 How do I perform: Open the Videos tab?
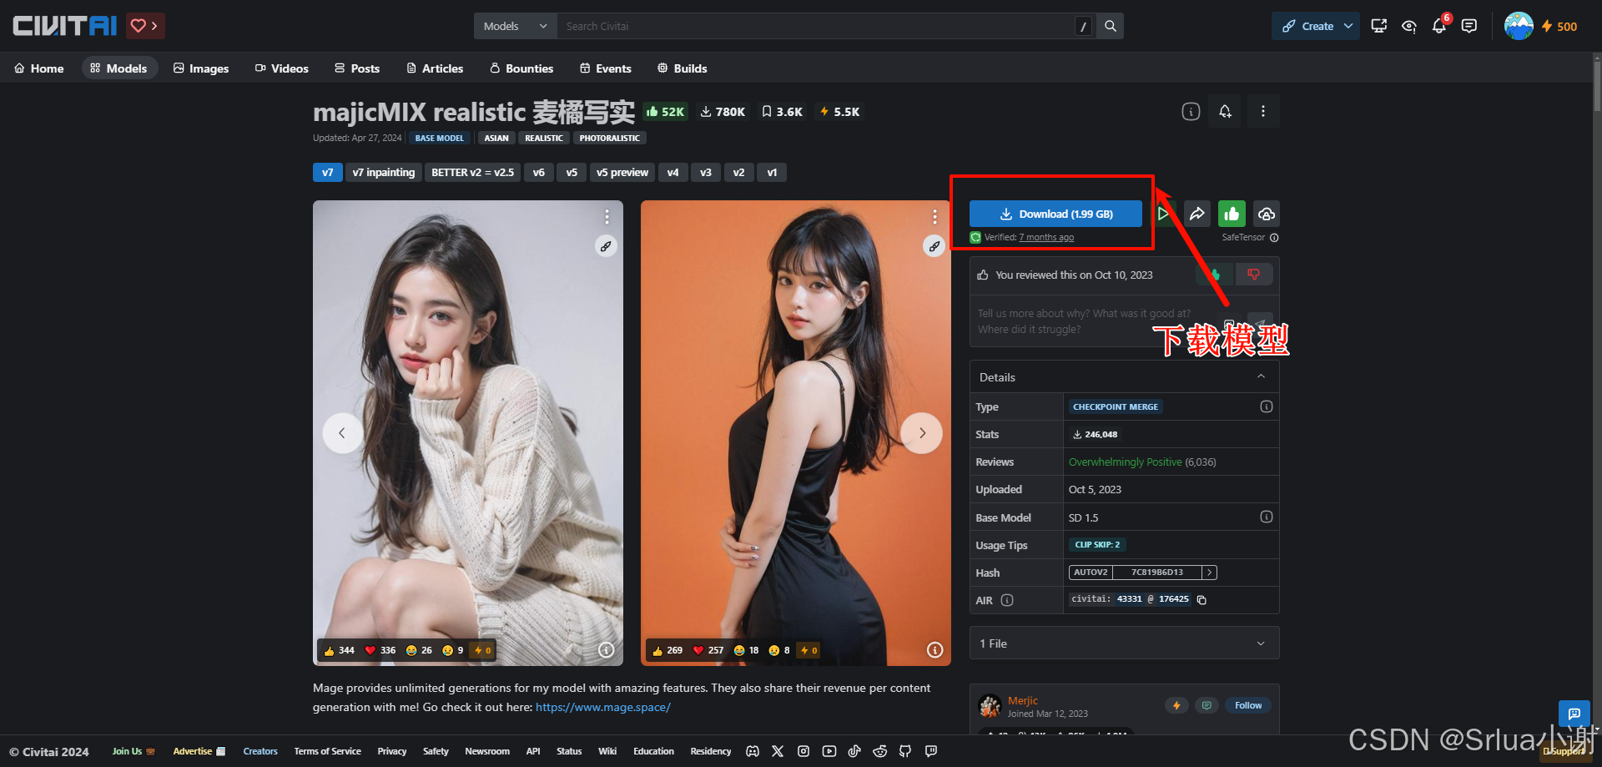pyautogui.click(x=282, y=68)
